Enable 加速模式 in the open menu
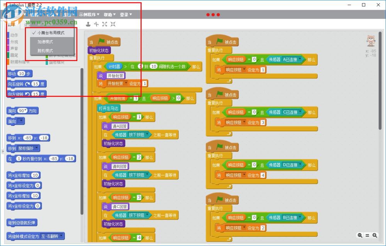386x246 pixels. pyautogui.click(x=52, y=42)
